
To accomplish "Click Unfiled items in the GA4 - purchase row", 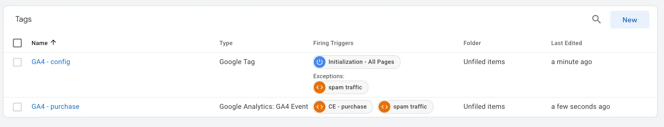I will pyautogui.click(x=484, y=107).
